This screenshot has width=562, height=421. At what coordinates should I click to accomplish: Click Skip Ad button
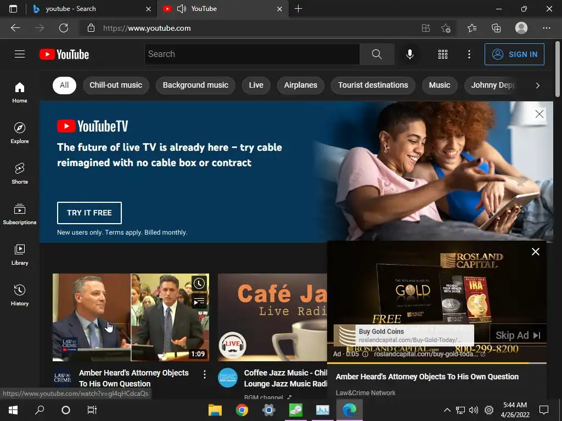(518, 335)
